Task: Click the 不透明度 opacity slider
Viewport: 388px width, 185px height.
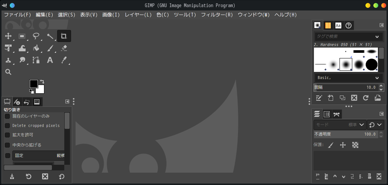Action: tap(346, 134)
